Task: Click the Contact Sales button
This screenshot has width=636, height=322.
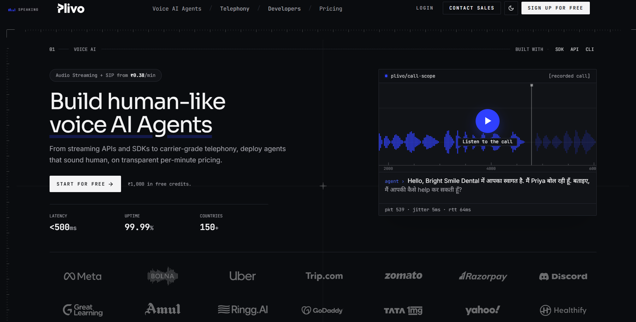Action: [472, 8]
